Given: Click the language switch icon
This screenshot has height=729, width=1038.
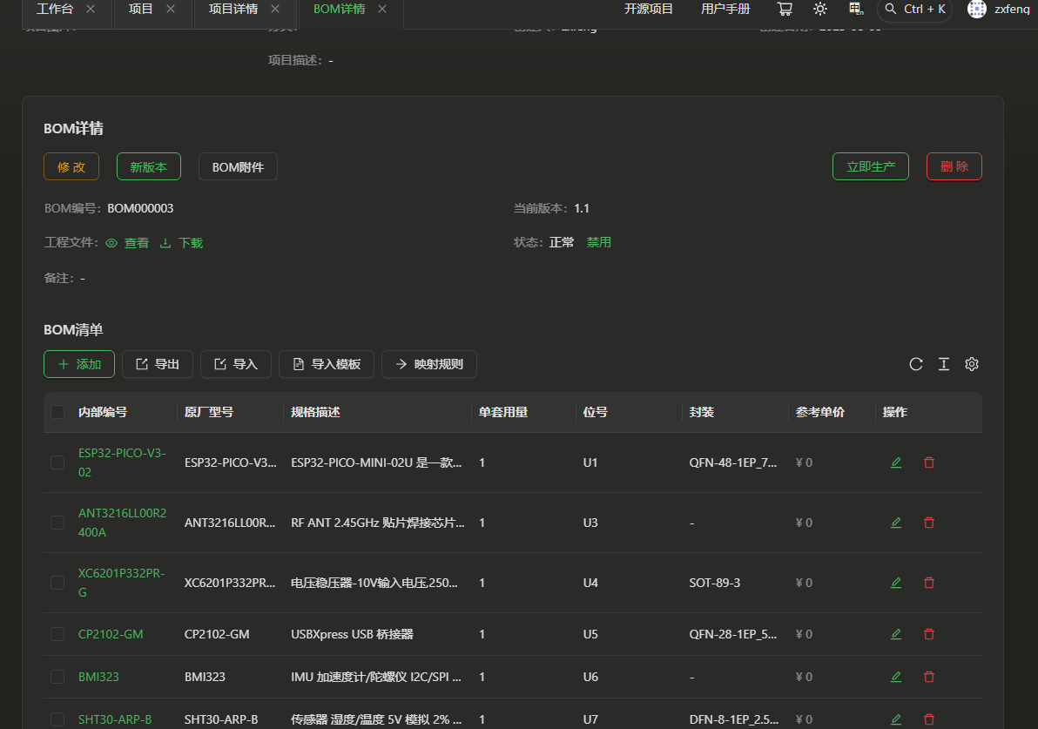Looking at the screenshot, I should (856, 9).
